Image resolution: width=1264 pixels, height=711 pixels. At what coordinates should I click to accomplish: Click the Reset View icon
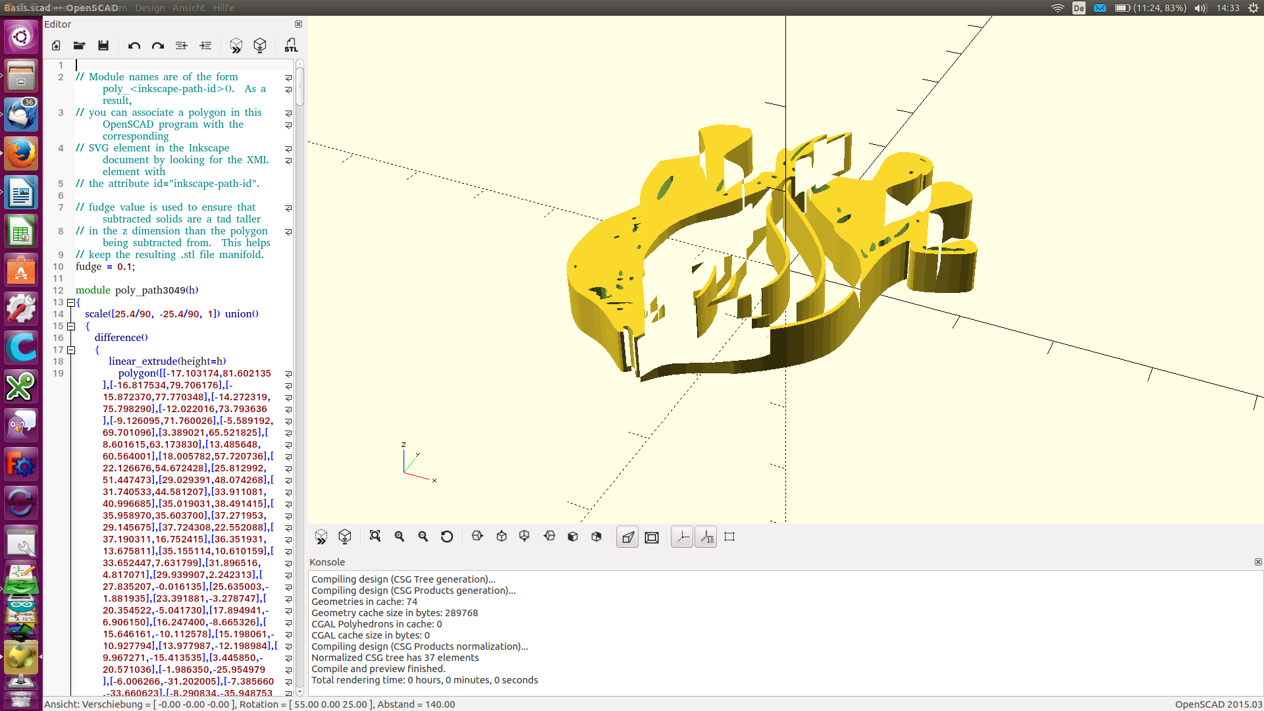[x=447, y=537]
